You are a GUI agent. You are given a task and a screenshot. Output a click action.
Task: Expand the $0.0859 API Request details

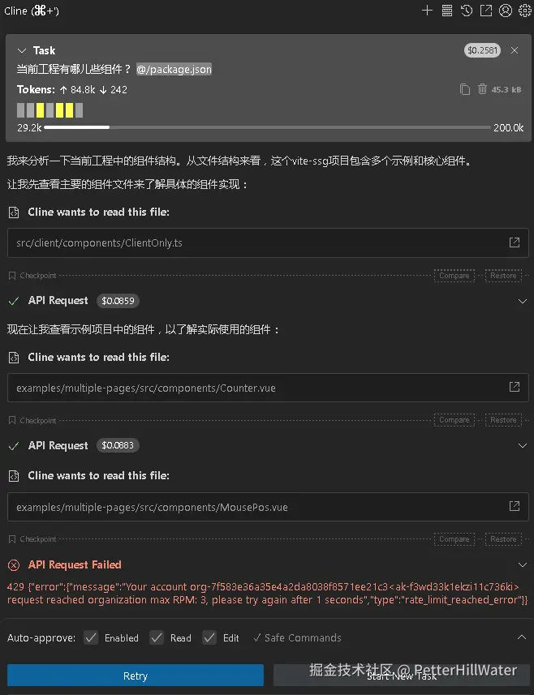pos(523,301)
